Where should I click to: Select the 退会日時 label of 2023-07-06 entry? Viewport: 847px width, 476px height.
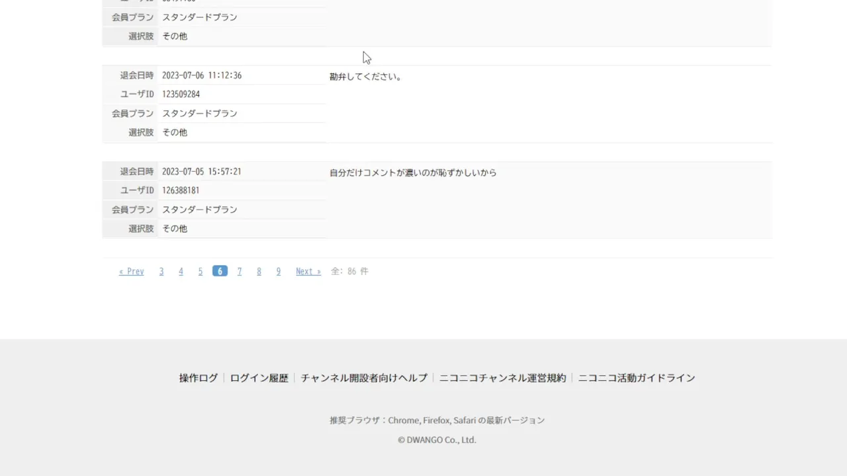point(137,76)
